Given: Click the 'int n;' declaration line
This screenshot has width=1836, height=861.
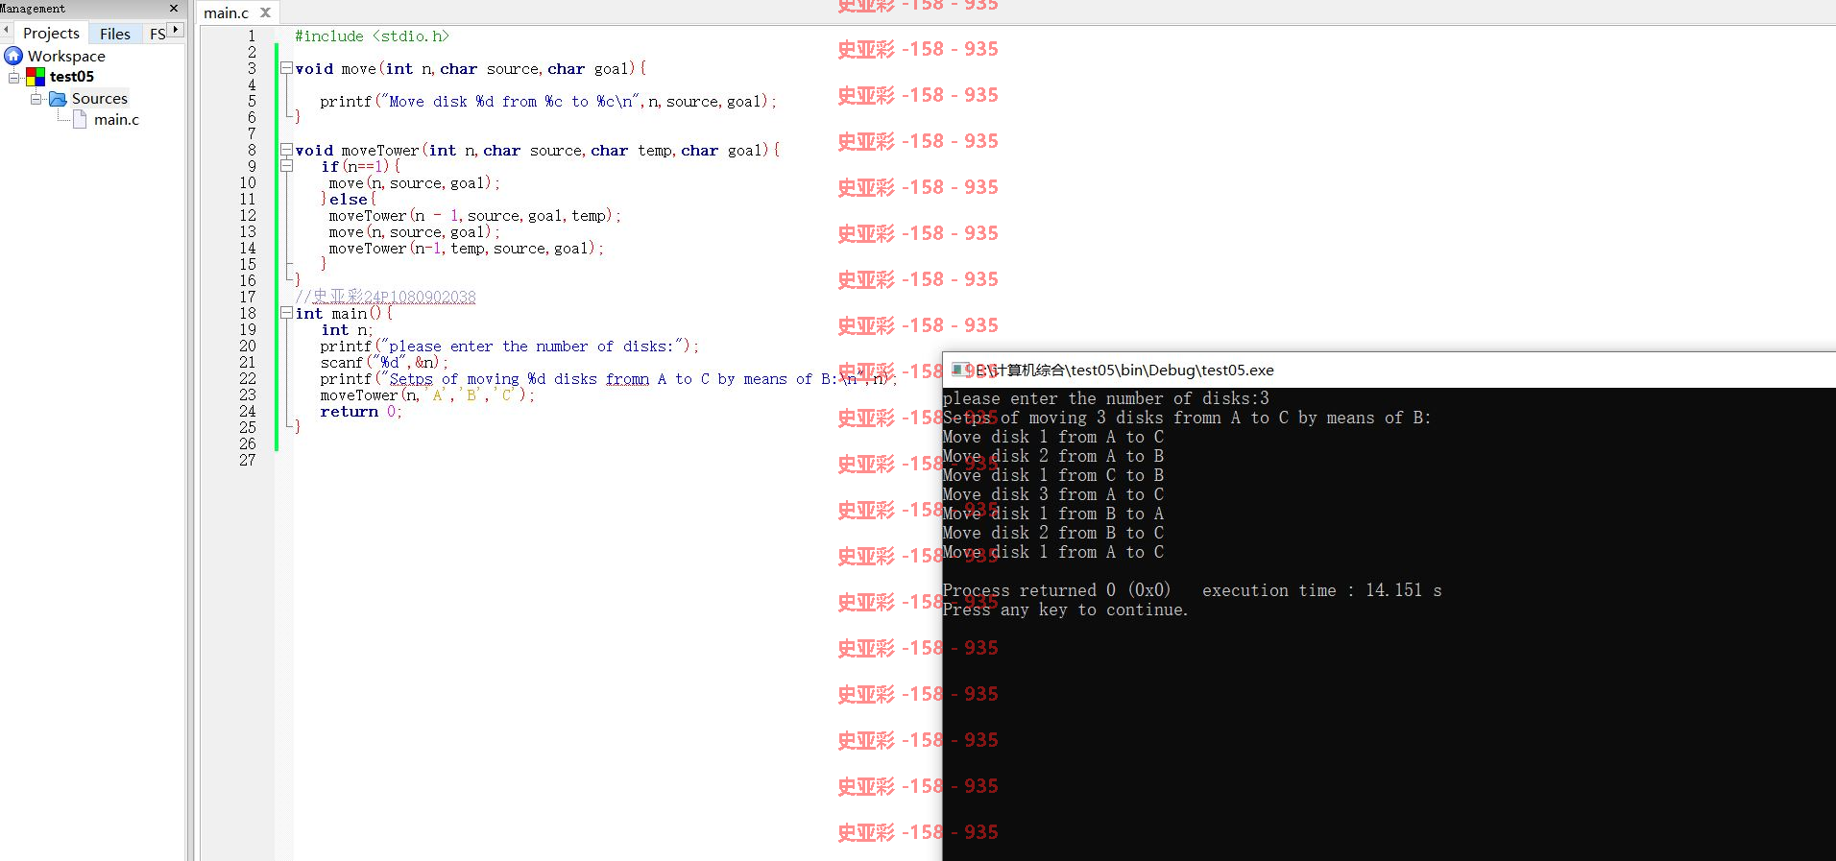Looking at the screenshot, I should click(x=347, y=330).
